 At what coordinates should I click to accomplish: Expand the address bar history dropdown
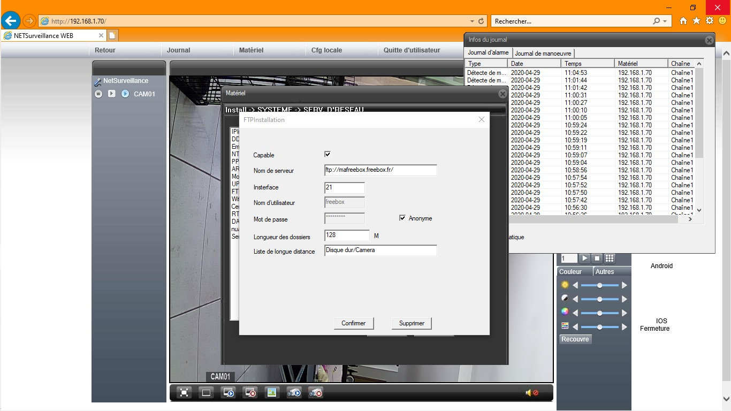pos(471,21)
